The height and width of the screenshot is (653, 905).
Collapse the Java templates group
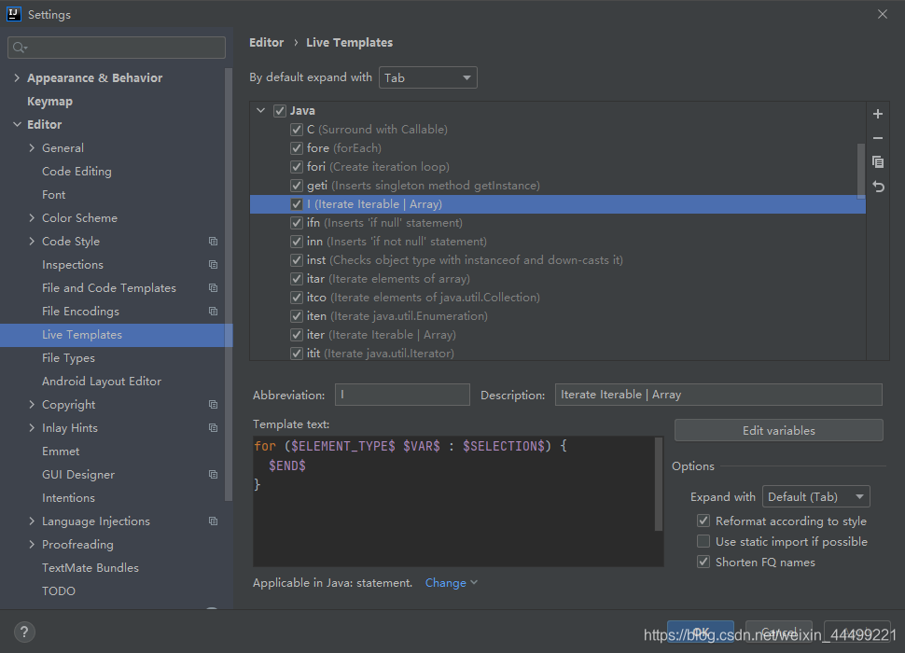pos(261,110)
